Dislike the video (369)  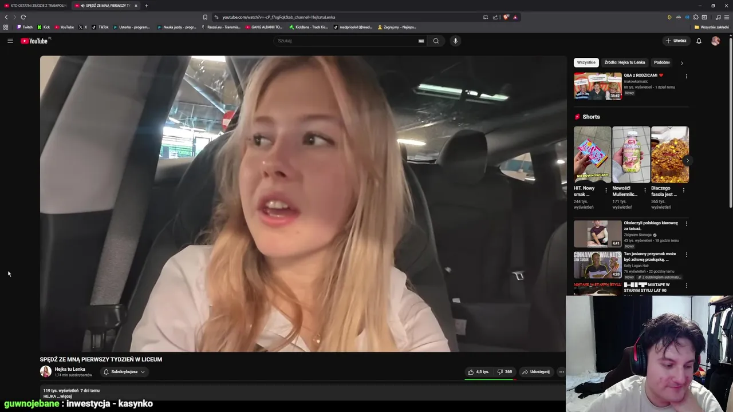505,372
